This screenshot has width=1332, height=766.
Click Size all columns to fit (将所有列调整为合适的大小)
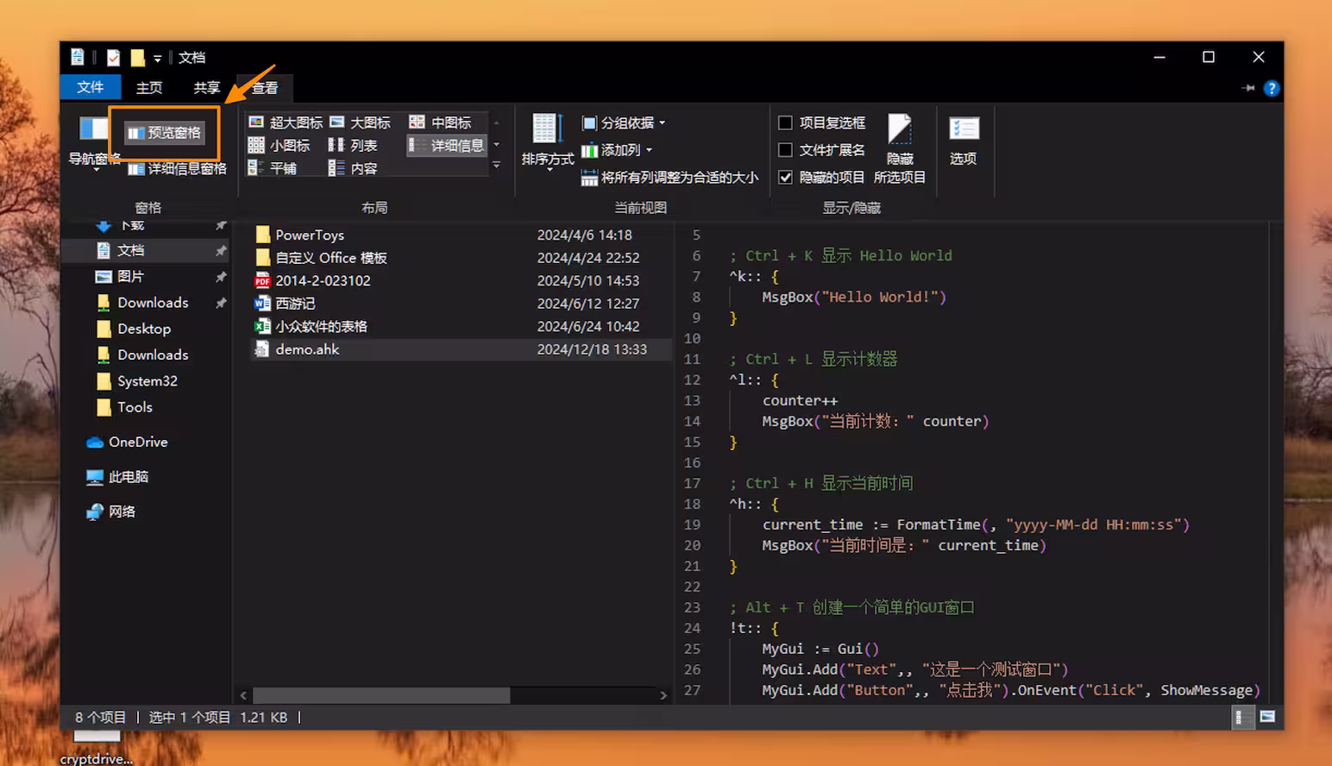[x=670, y=177]
